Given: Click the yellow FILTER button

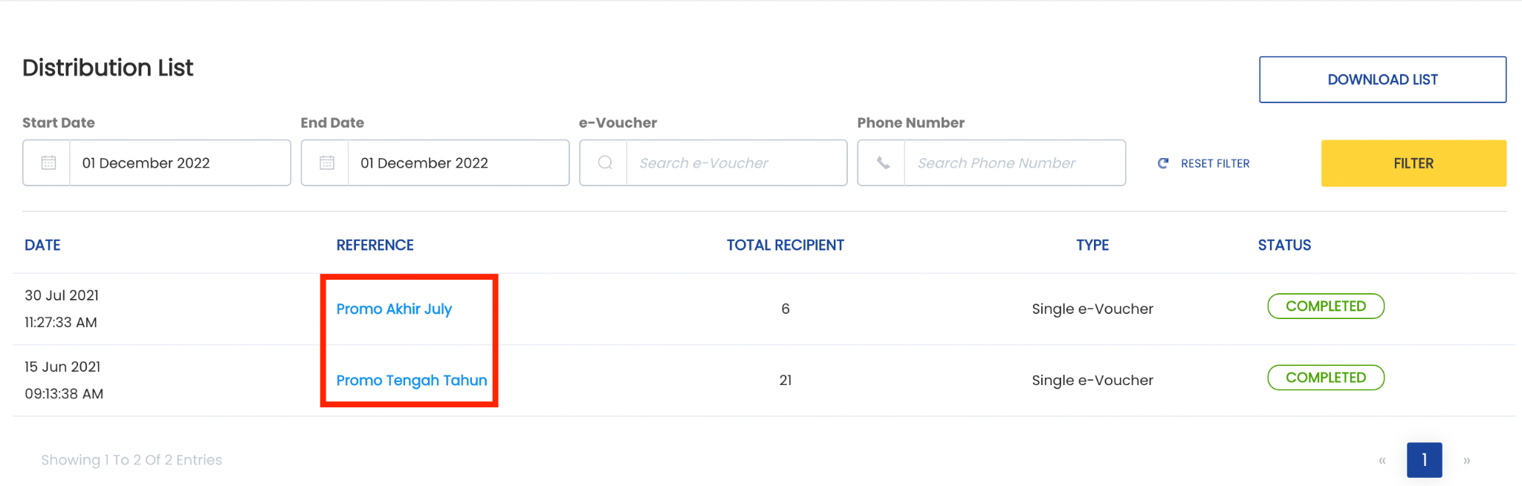Looking at the screenshot, I should point(1413,163).
